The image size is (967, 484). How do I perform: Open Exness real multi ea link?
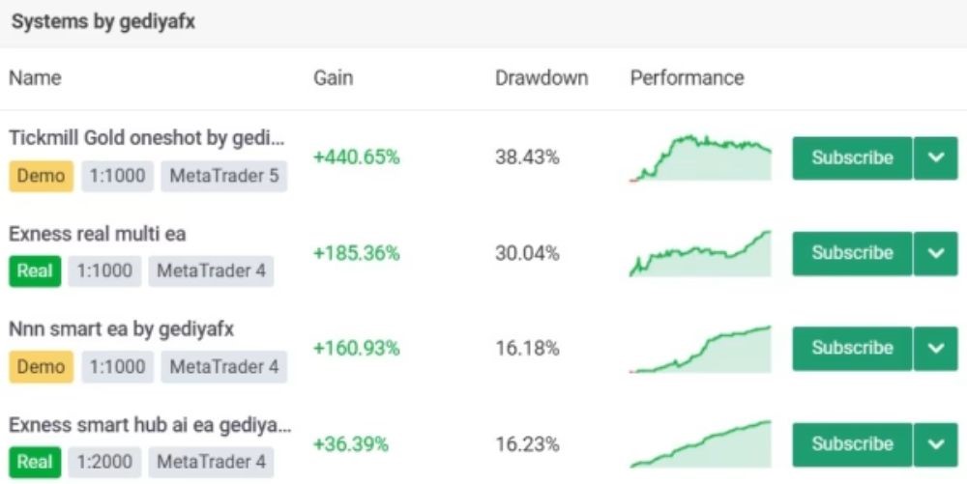point(97,234)
